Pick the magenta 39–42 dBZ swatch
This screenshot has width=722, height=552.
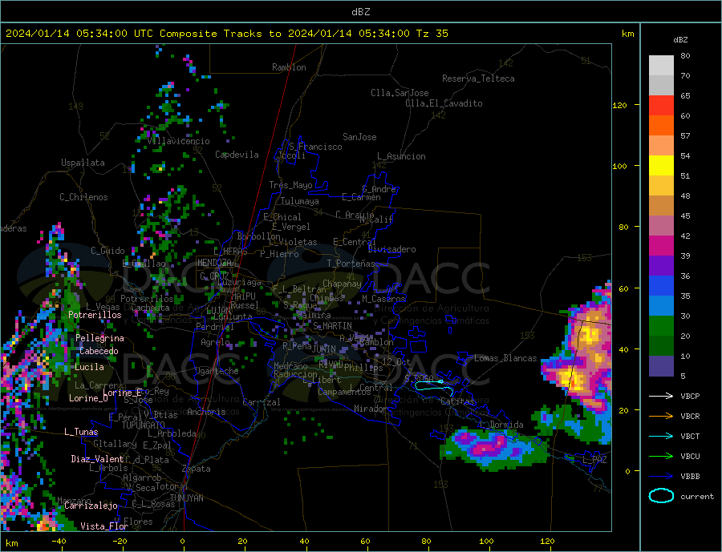(x=661, y=246)
